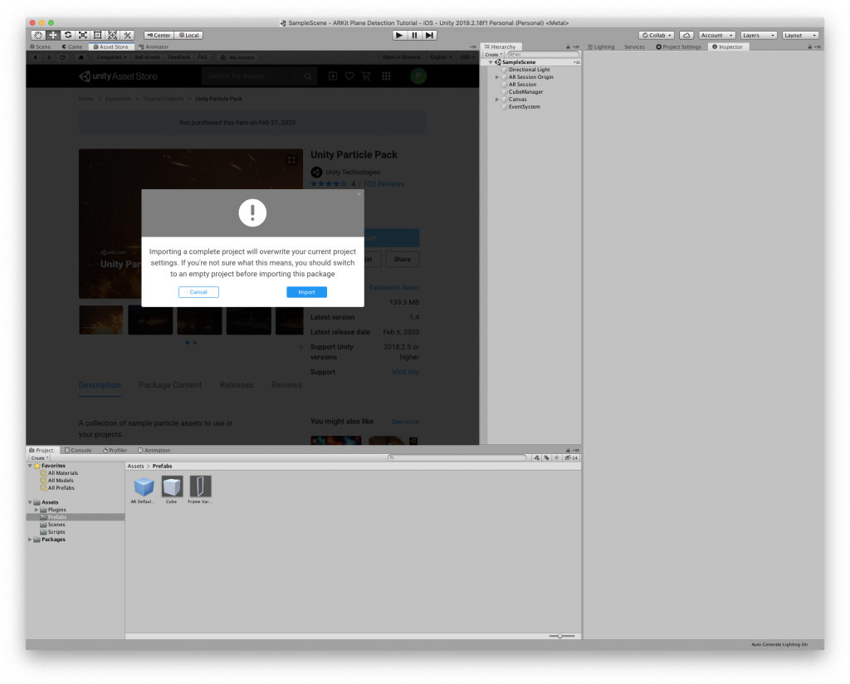The image size is (850, 684).
Task: Open the Hierarchy Create dropdown
Action: coord(494,55)
